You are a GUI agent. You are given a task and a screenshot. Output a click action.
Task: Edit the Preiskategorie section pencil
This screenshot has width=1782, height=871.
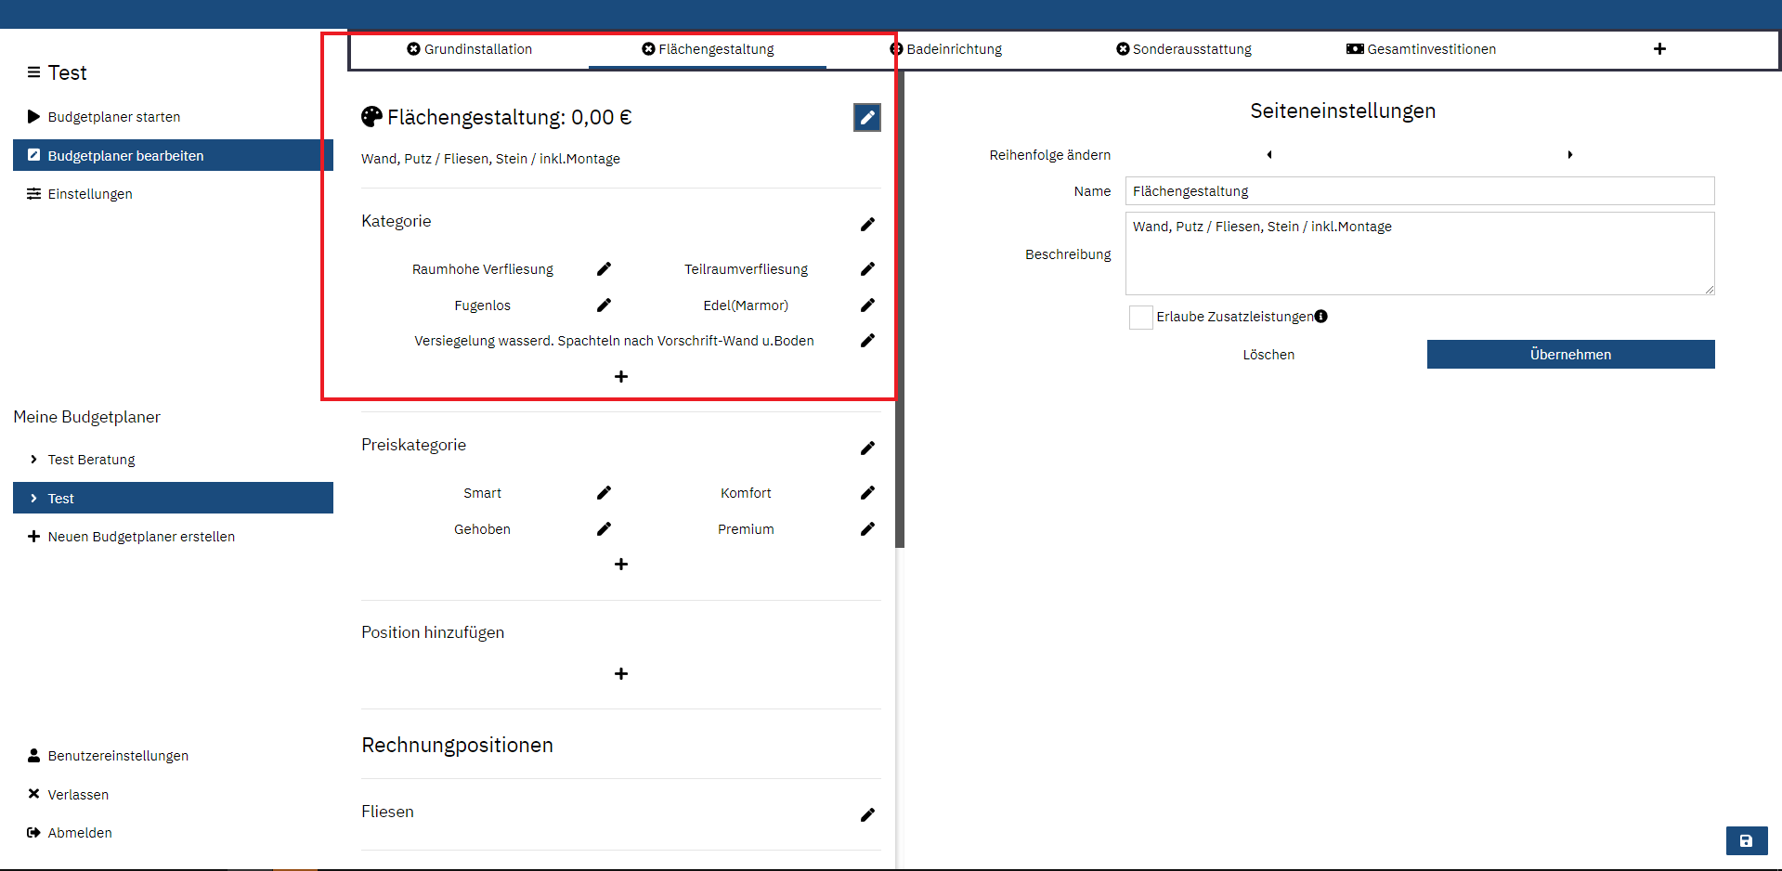coord(867,448)
